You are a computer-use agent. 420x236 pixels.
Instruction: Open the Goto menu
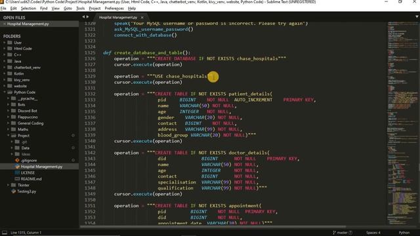pos(68,9)
